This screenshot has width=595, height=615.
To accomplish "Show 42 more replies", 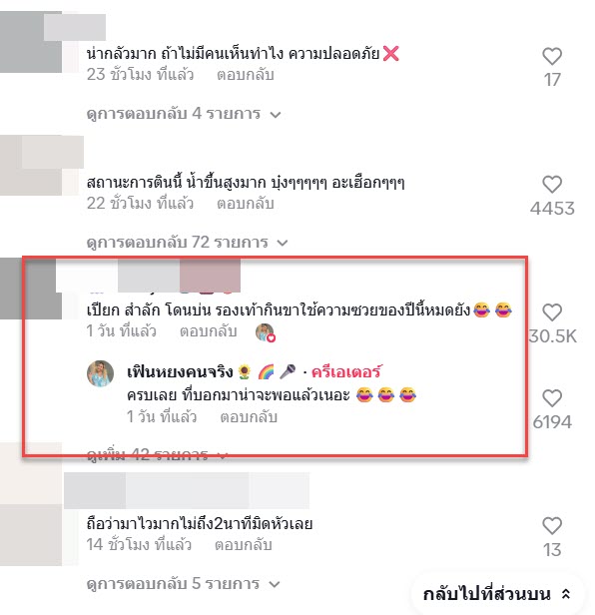I will (157, 455).
